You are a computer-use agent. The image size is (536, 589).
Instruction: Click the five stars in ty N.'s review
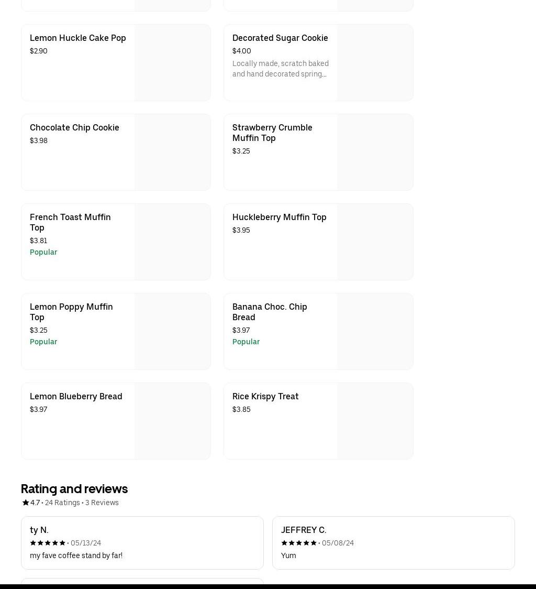coord(48,543)
